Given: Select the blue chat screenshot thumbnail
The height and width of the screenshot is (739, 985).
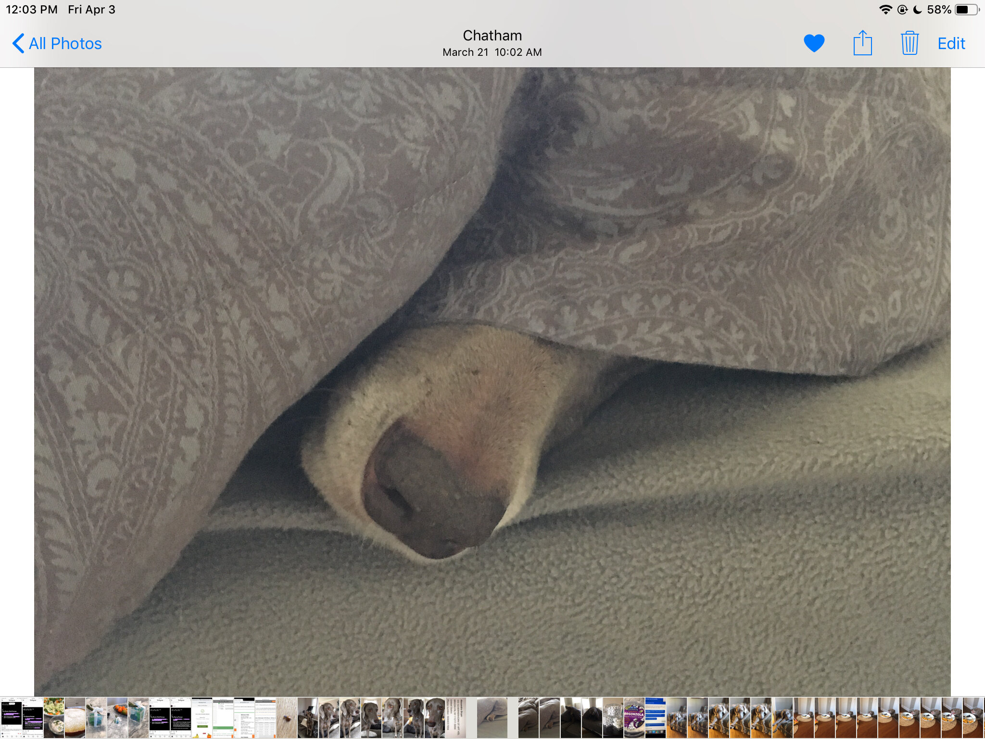Looking at the screenshot, I should coord(655,718).
